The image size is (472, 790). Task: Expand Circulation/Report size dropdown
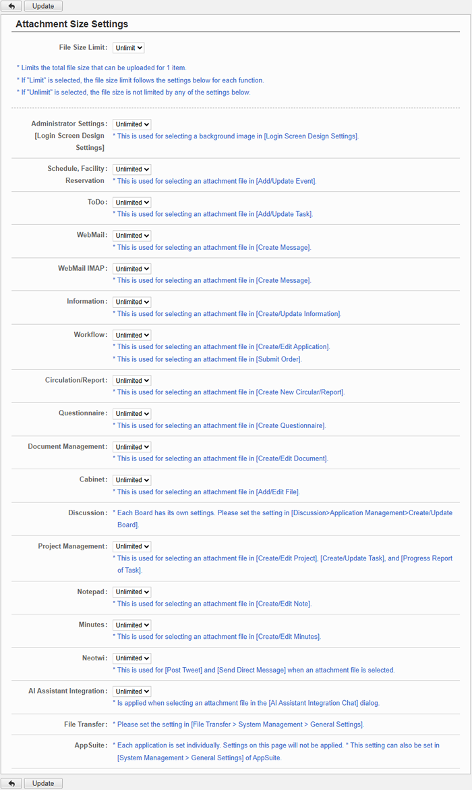tap(132, 381)
